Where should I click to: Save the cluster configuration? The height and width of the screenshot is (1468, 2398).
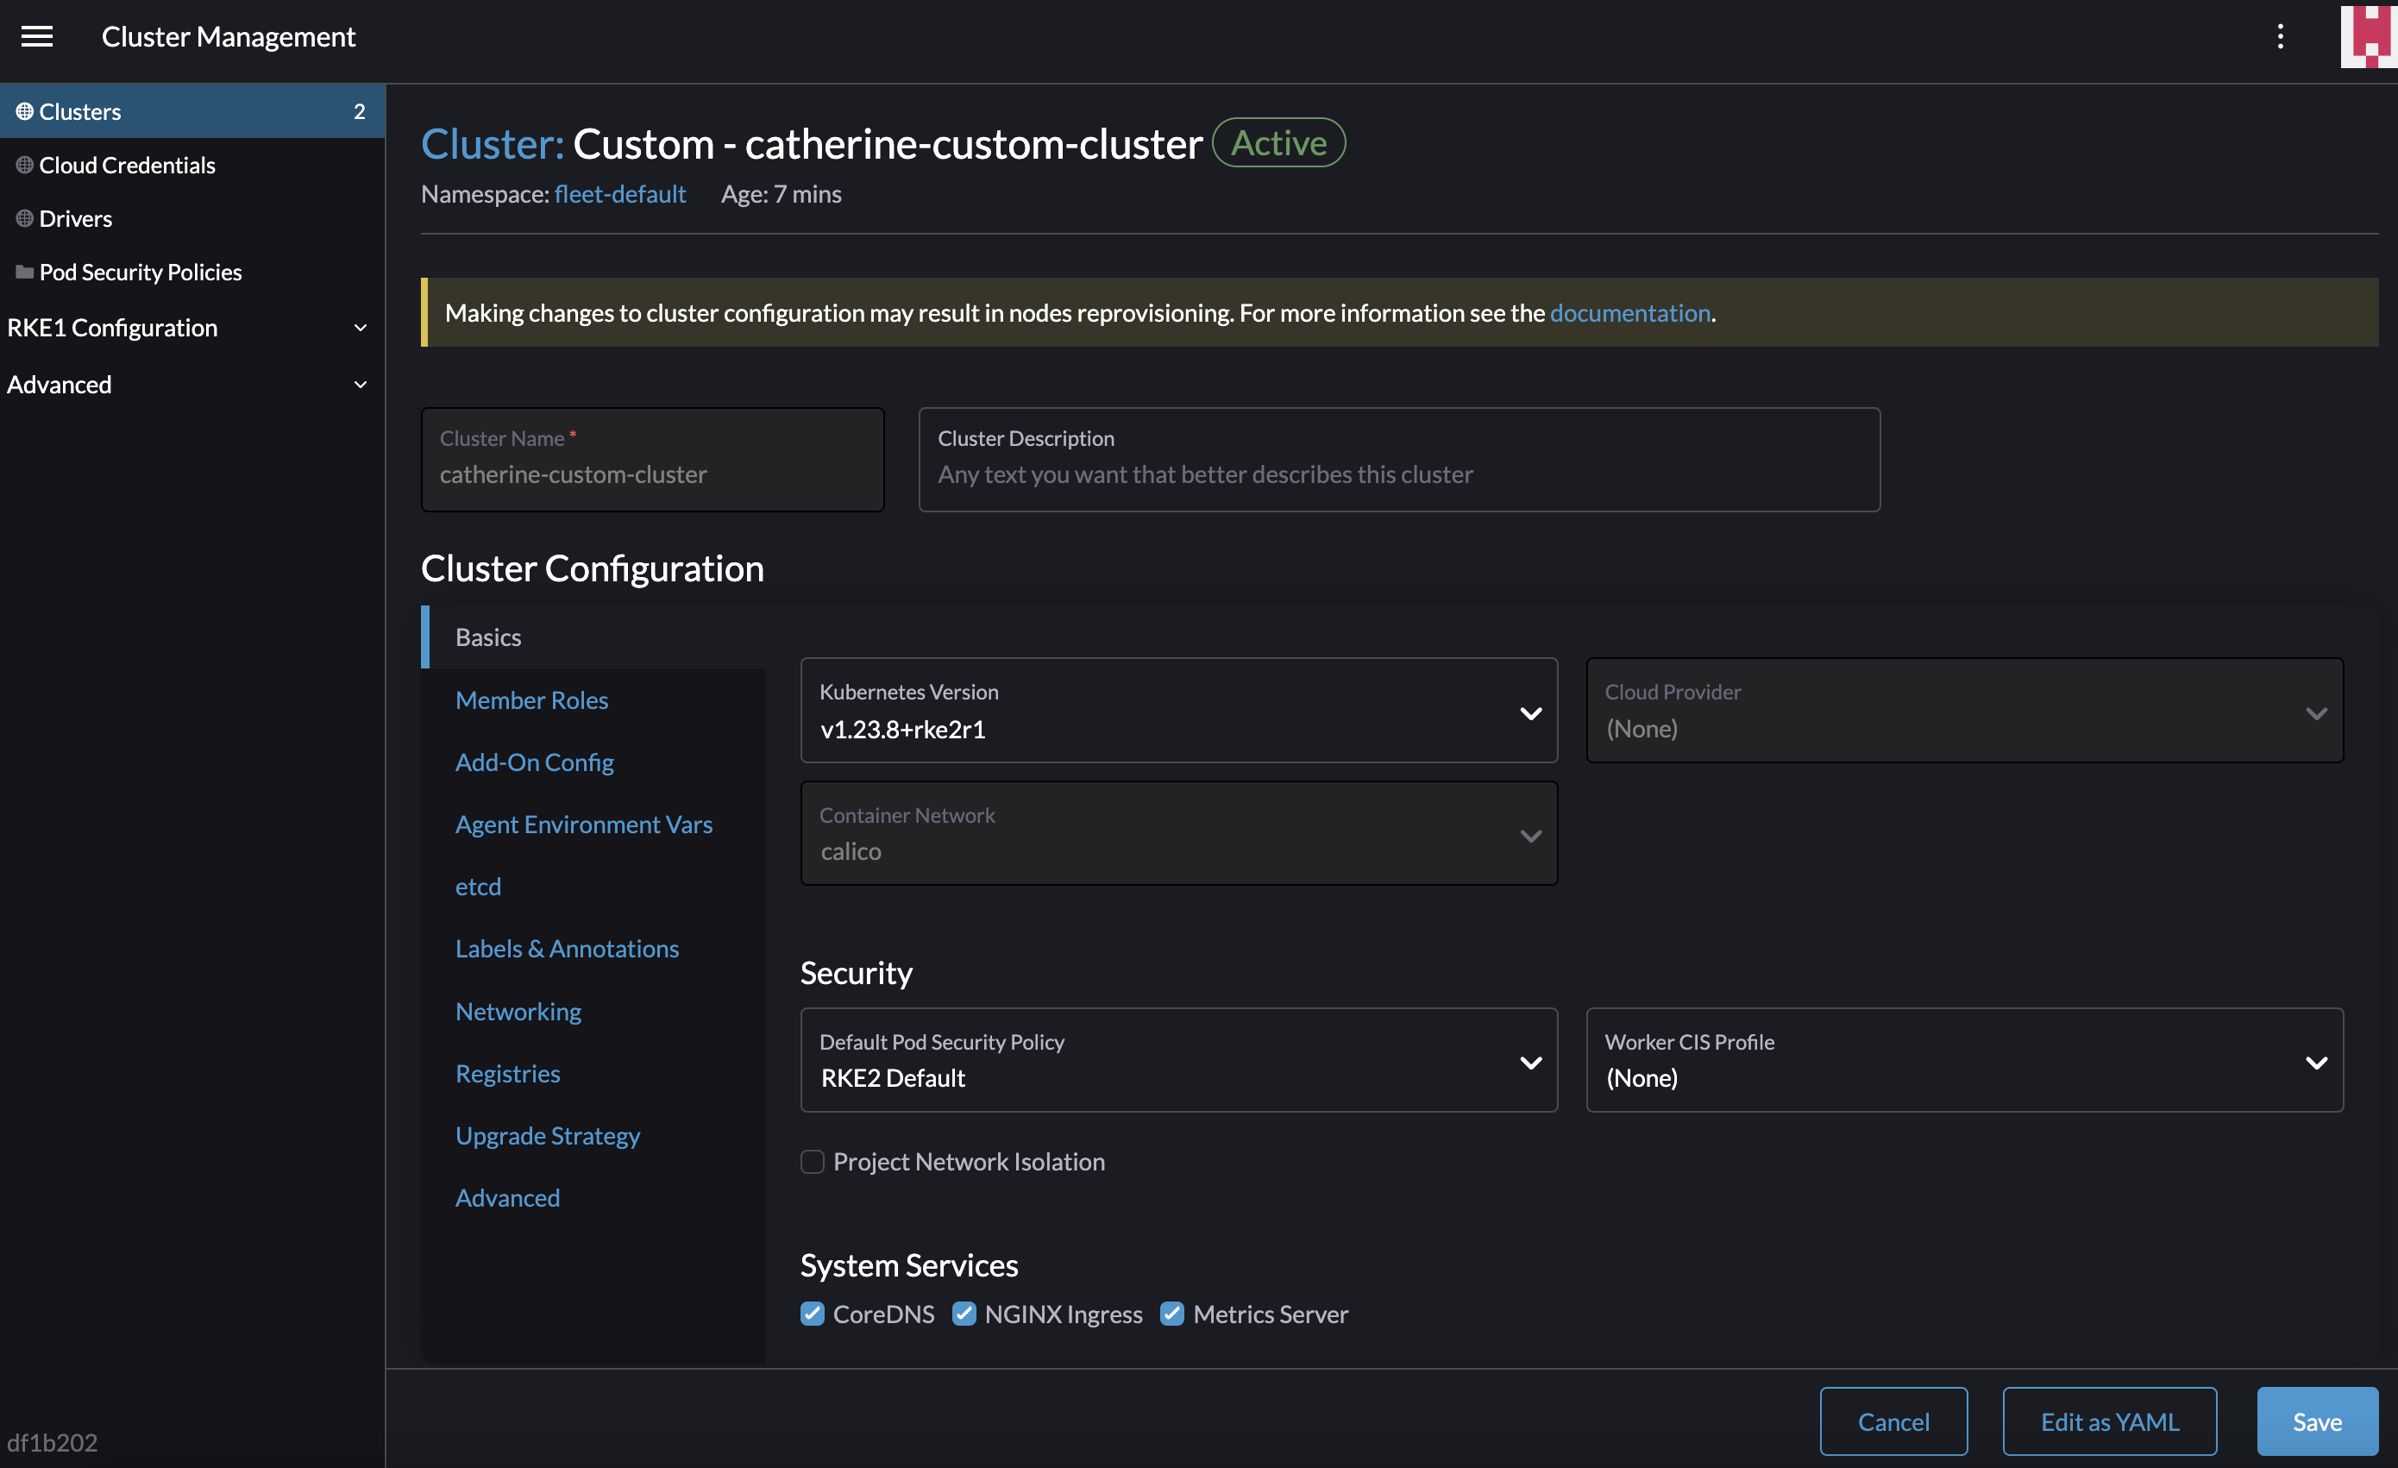pyautogui.click(x=2317, y=1421)
